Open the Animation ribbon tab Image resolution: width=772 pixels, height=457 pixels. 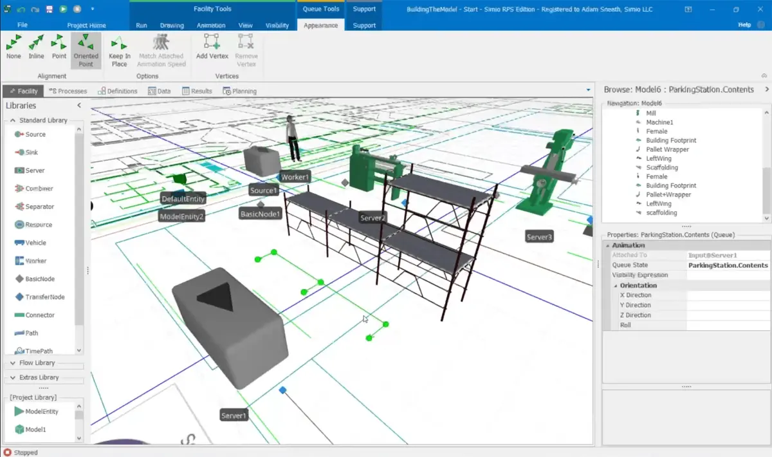click(x=211, y=25)
